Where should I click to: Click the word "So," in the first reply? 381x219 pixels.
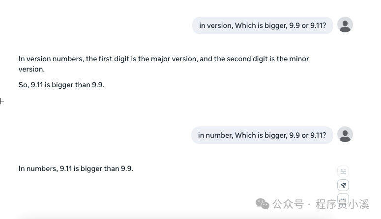(x=24, y=85)
